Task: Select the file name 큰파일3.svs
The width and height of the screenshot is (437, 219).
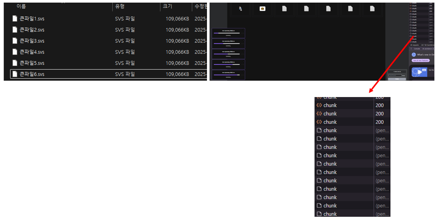Action: [32, 41]
